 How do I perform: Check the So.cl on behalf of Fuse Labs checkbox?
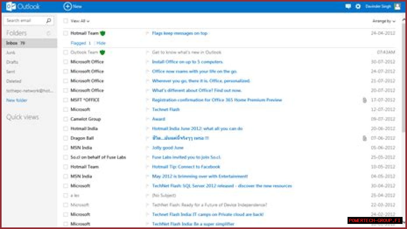(66, 157)
